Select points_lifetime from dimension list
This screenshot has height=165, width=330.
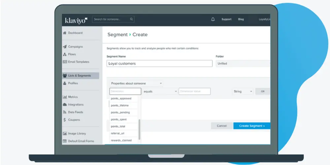click(120, 105)
